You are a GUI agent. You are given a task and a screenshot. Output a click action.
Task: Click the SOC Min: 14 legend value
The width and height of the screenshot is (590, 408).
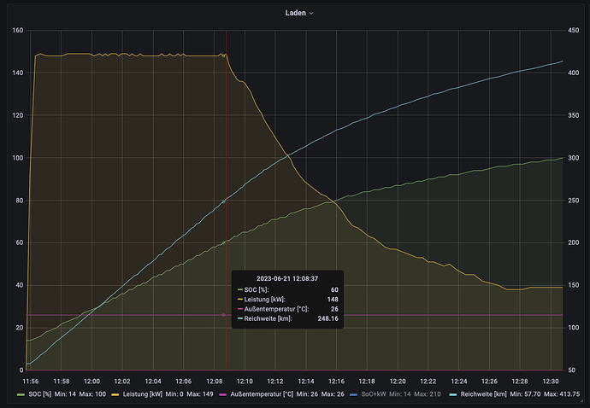click(65, 394)
